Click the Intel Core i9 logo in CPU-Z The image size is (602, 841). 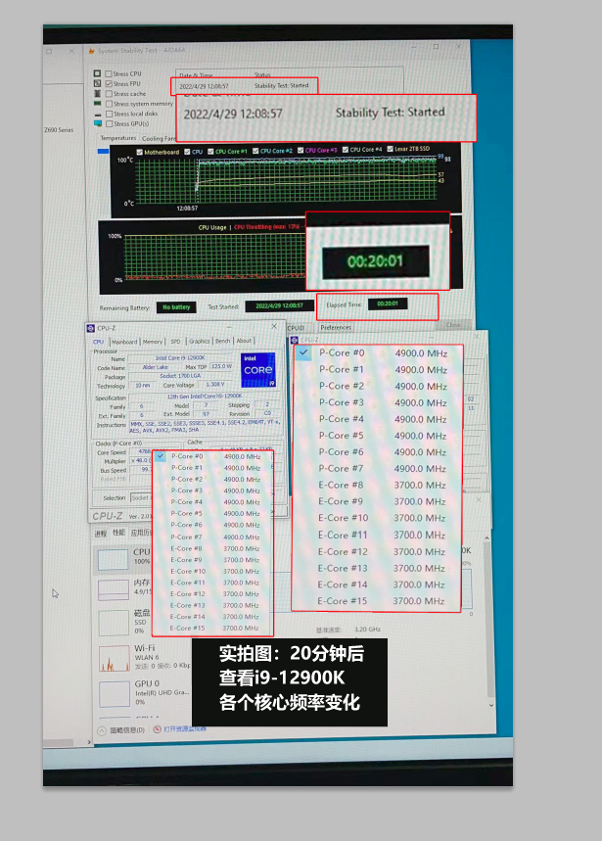[x=257, y=369]
